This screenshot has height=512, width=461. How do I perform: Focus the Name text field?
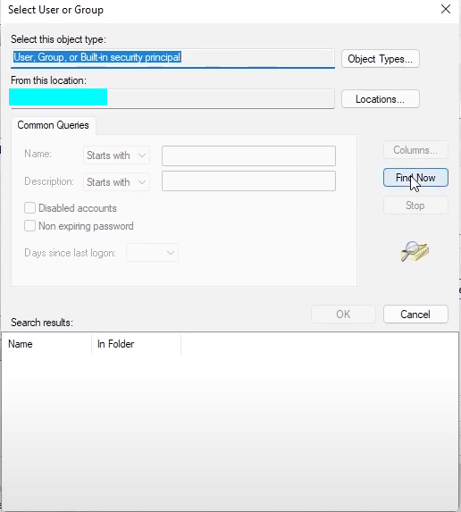pyautogui.click(x=248, y=155)
